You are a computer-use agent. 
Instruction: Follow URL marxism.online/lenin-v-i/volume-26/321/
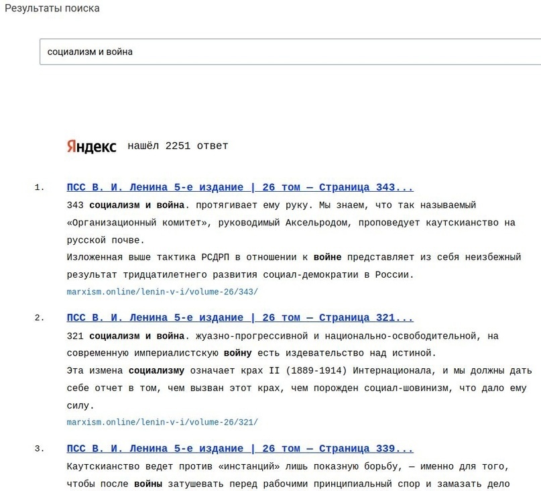162,422
